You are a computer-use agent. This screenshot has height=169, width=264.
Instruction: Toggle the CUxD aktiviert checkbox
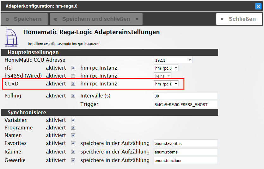click(x=73, y=84)
